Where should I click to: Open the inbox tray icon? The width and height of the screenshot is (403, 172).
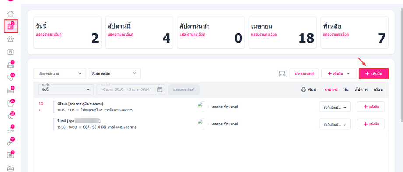[282, 74]
